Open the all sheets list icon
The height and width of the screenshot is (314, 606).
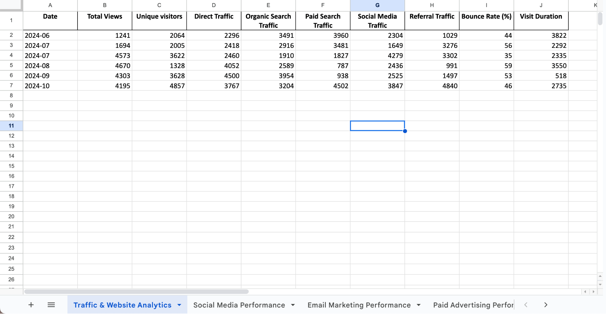point(51,305)
